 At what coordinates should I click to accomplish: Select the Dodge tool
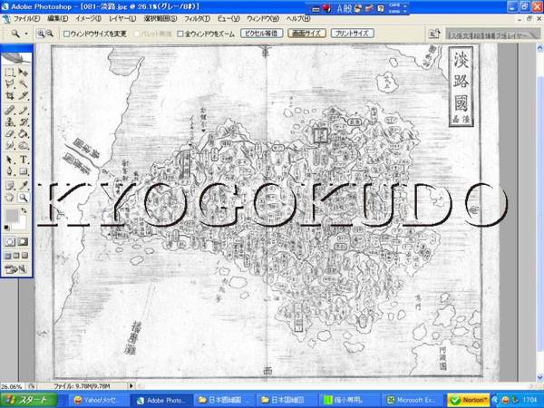23,145
